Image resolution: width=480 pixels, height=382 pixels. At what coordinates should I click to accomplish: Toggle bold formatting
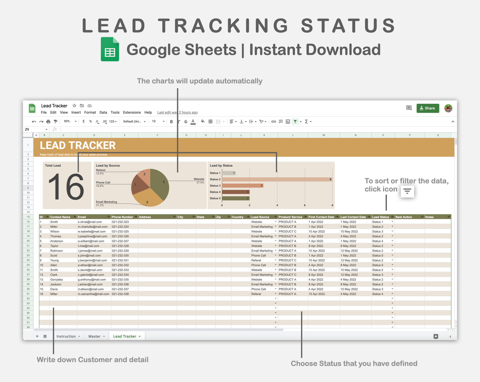(171, 121)
